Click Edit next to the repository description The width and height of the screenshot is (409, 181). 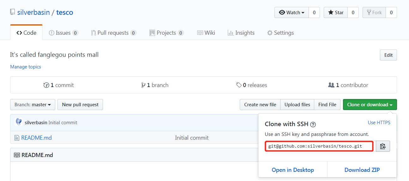388,55
